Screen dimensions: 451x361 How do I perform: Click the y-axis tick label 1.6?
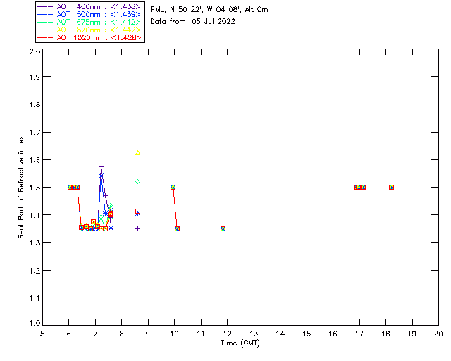point(35,160)
